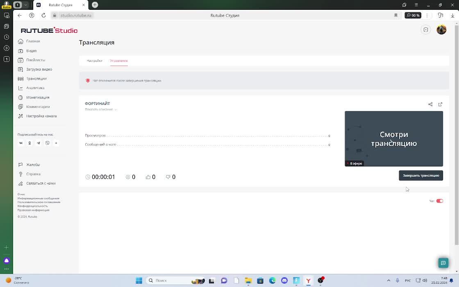459x287 pixels.
Task: Click the taskbar Поиск search box
Action: (175, 280)
